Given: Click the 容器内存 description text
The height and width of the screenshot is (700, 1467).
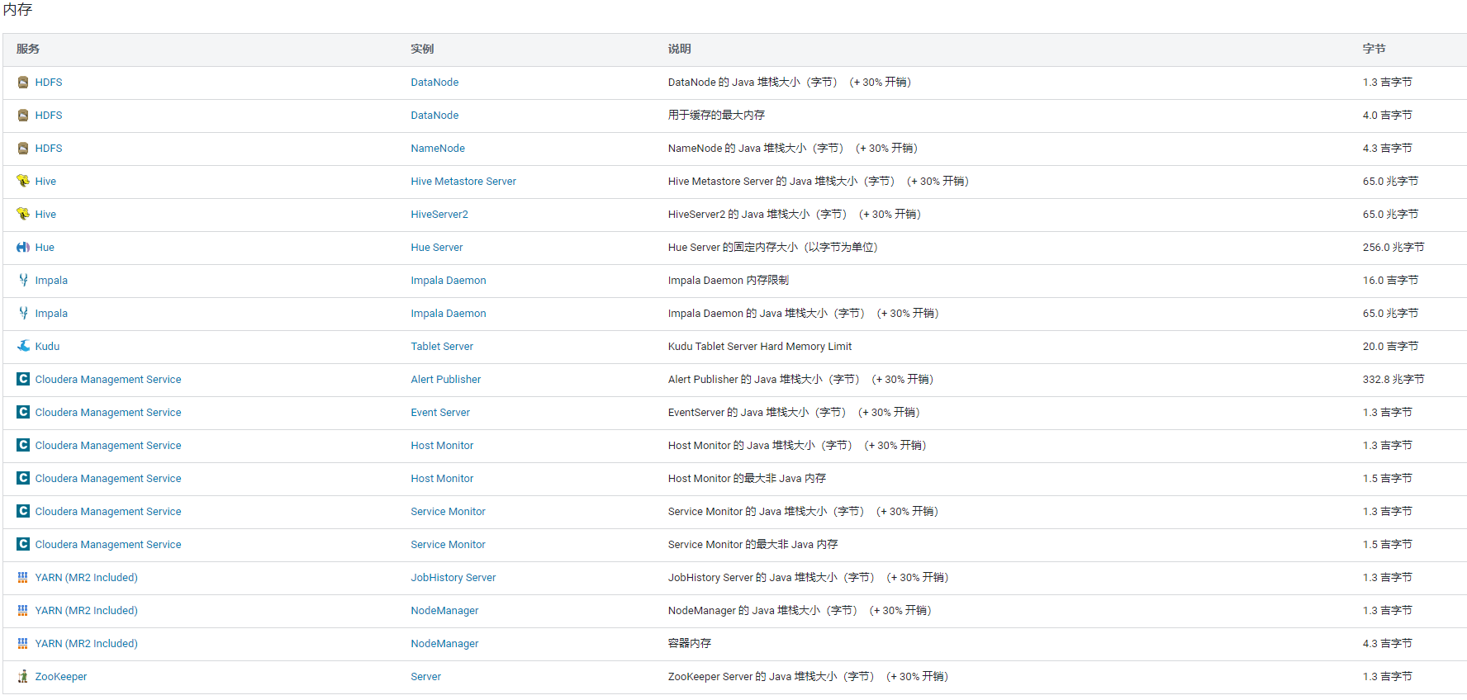Looking at the screenshot, I should (689, 644).
